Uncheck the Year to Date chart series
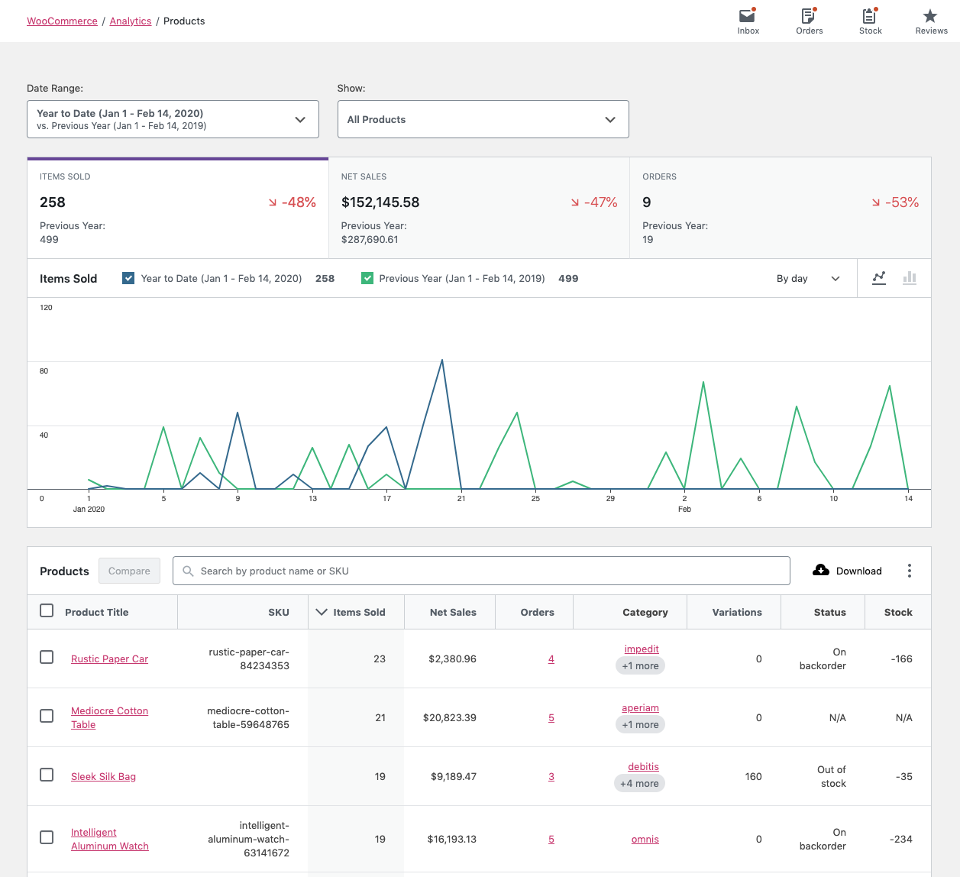 coord(128,278)
